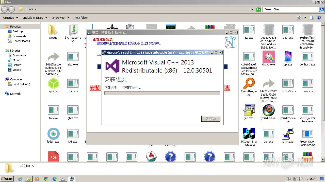Viewport: 325px width, 182px height.
Task: Select the jet.exe icon
Action: point(249,110)
